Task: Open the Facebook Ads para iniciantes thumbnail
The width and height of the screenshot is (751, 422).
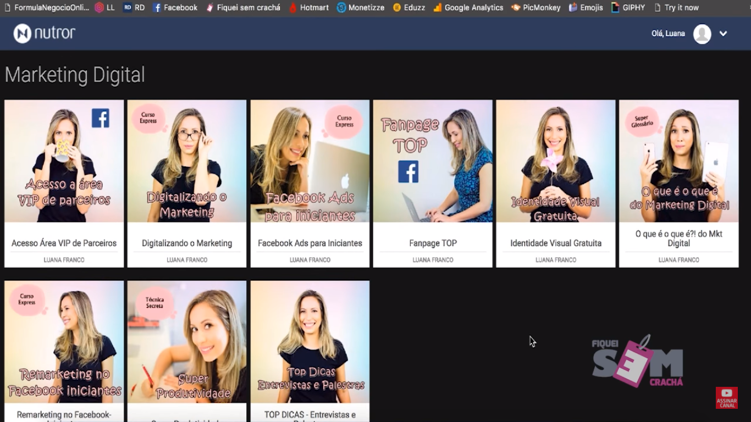Action: pos(310,161)
